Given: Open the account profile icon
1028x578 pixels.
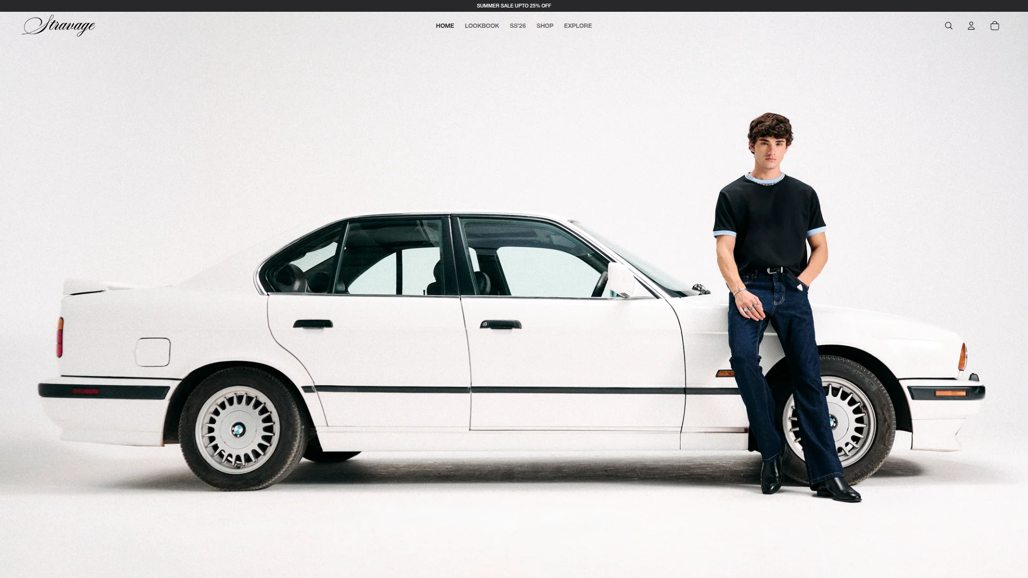Looking at the screenshot, I should (971, 26).
